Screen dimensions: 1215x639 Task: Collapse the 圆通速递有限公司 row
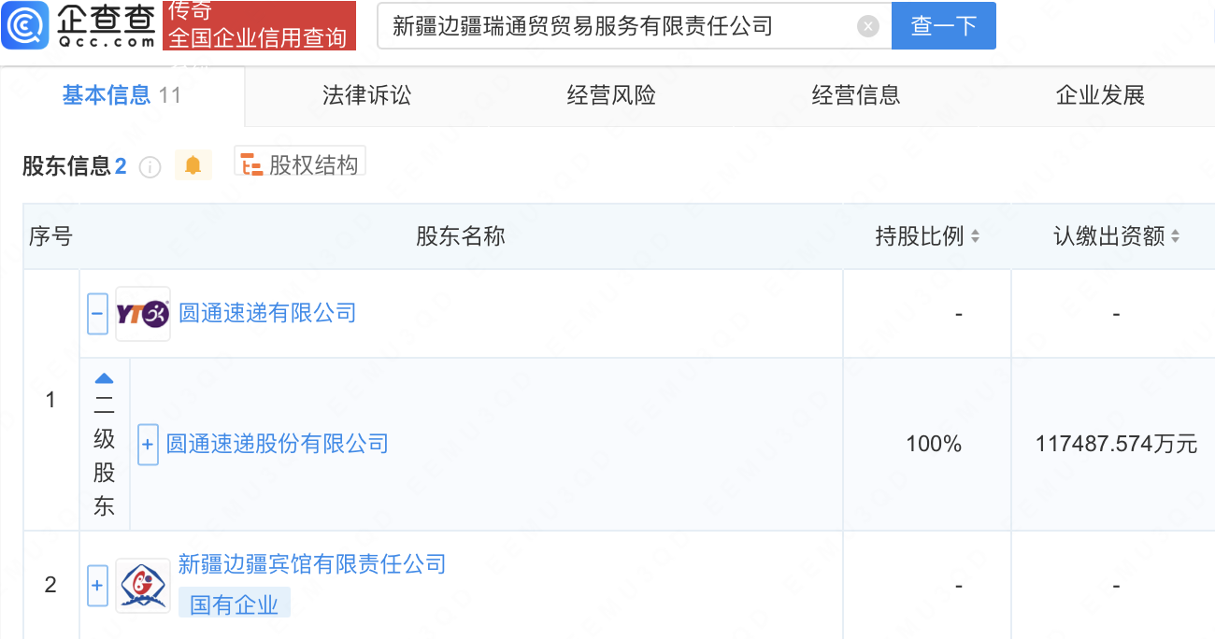click(98, 314)
